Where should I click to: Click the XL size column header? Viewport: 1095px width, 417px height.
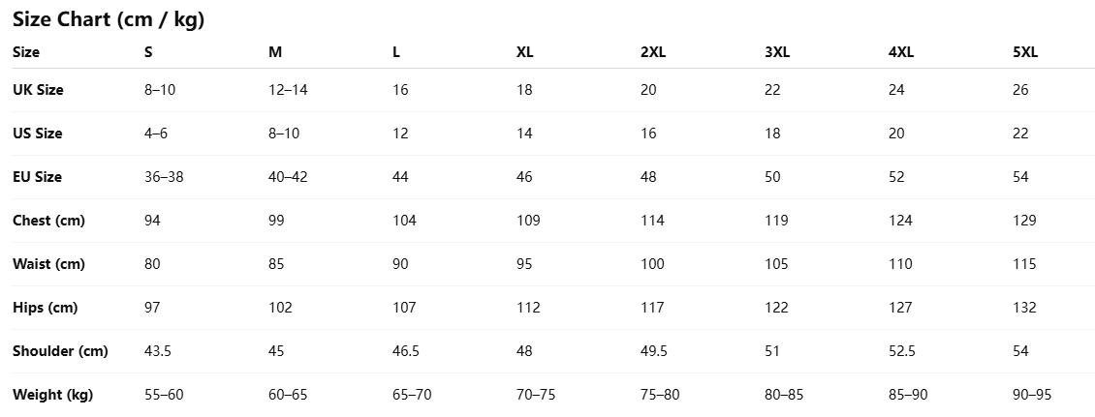point(524,52)
